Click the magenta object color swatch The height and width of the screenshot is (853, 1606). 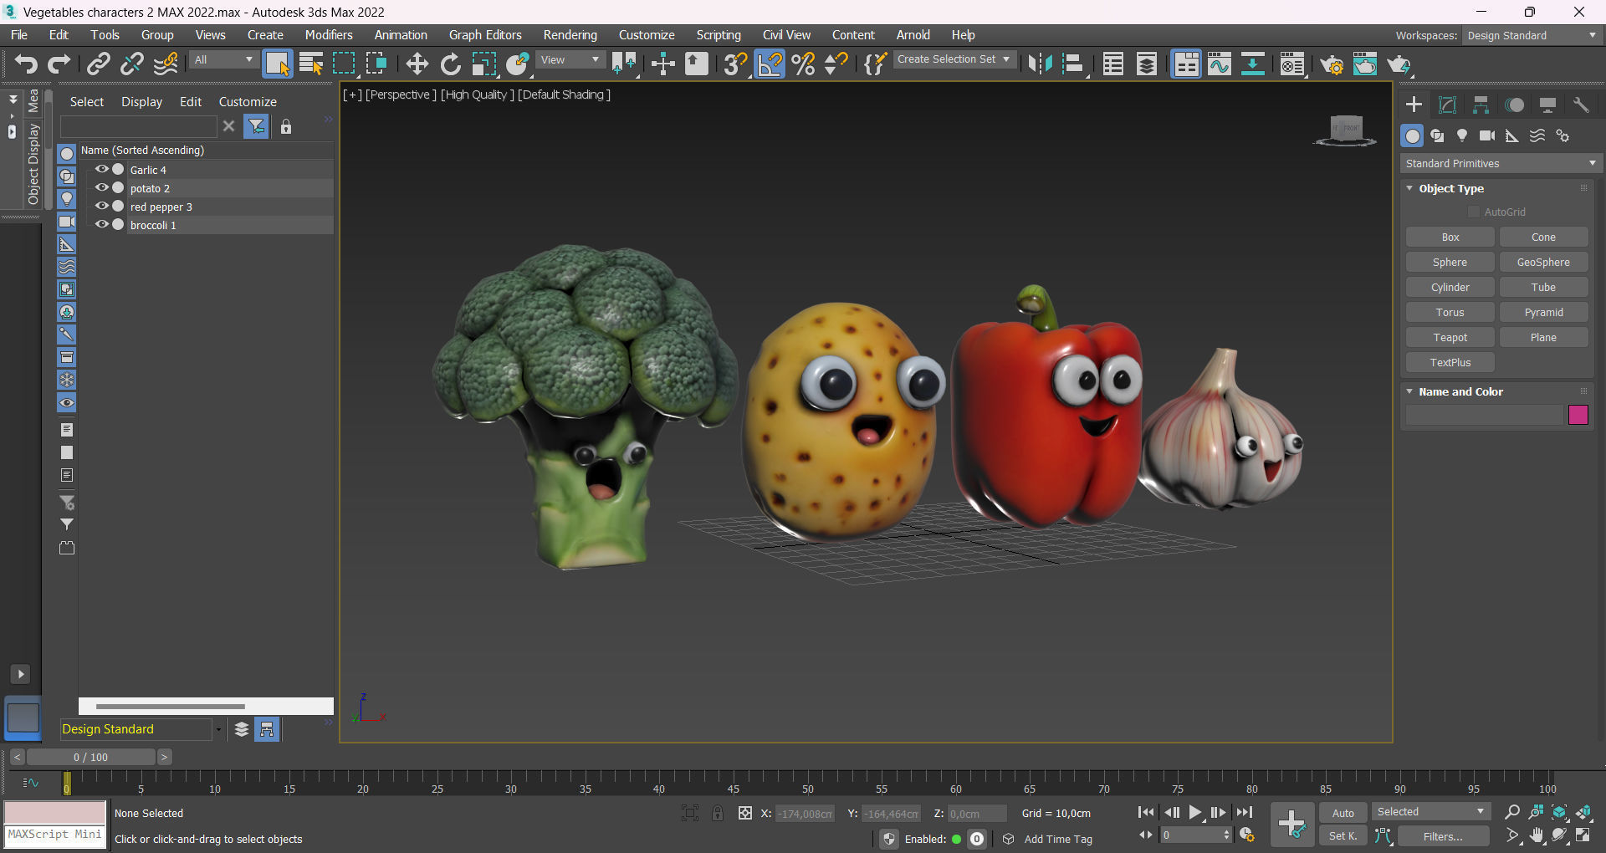click(1578, 415)
